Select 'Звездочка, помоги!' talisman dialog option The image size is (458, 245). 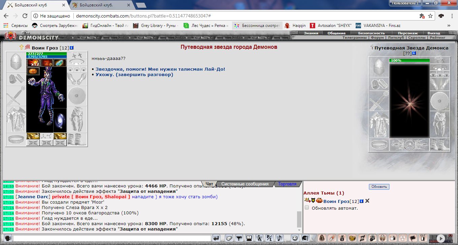point(160,69)
